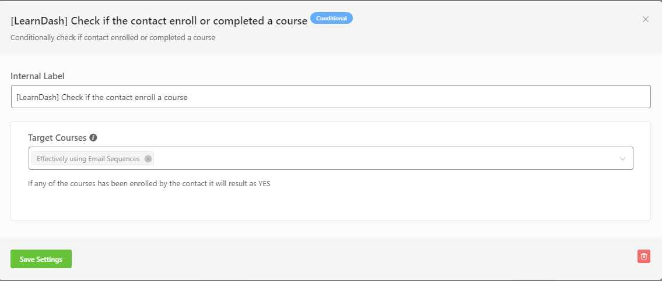This screenshot has width=662, height=281.
Task: Click the dialog title about course enrollment
Action: 159,21
